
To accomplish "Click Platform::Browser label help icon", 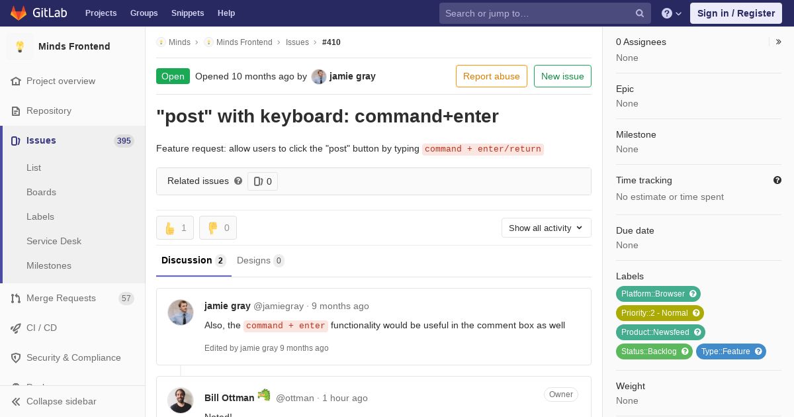I will click(x=693, y=294).
